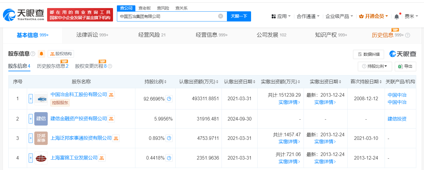Open the equity structure icon for 上海富锦工业发展公司
This screenshot has width=424, height=170.
pyautogui.click(x=102, y=158)
